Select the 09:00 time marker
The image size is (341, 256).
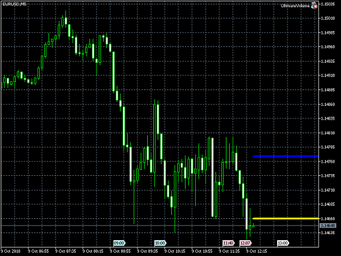point(119,243)
